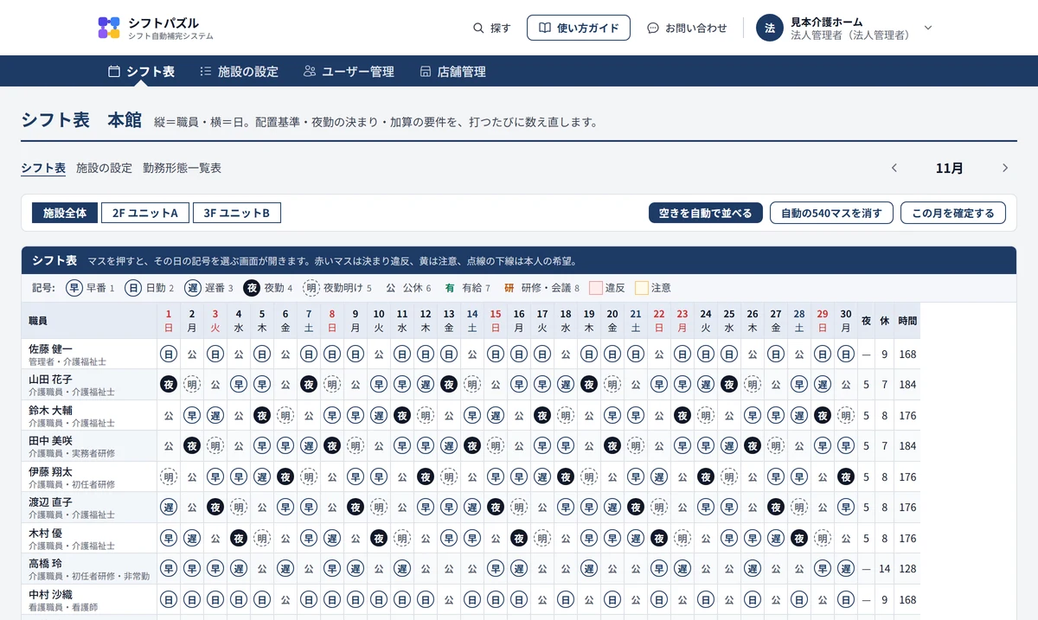The image size is (1038, 620).
Task: Click the シフトパズル logo icon
Action: click(109, 28)
